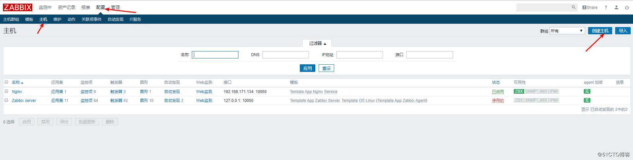Switch to 维护 submenu
Image resolution: width=633 pixels, height=160 pixels.
pyautogui.click(x=57, y=19)
